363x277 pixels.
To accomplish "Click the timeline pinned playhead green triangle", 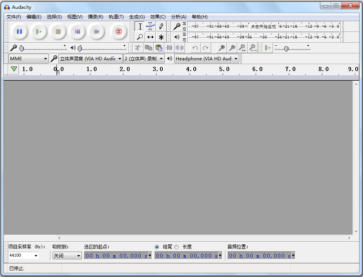I will click(x=14, y=69).
